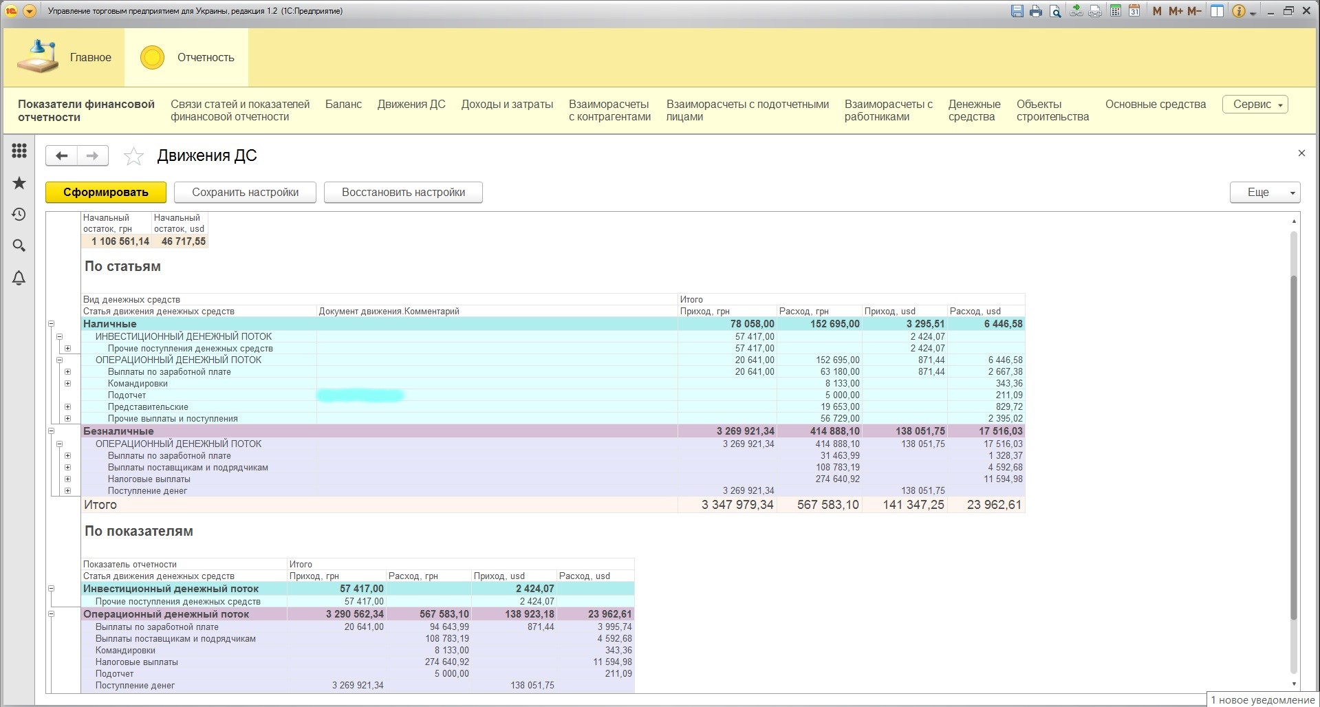Collapse ИНВЕСТИЦИОННЫЙ ДЕНЕЖНЫЙ ПОТОК under Наличные

[59, 337]
